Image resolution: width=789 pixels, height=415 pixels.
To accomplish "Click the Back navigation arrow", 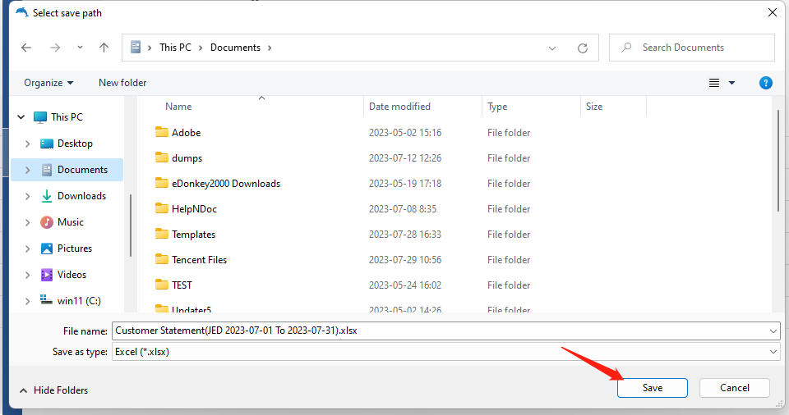I will pos(26,48).
